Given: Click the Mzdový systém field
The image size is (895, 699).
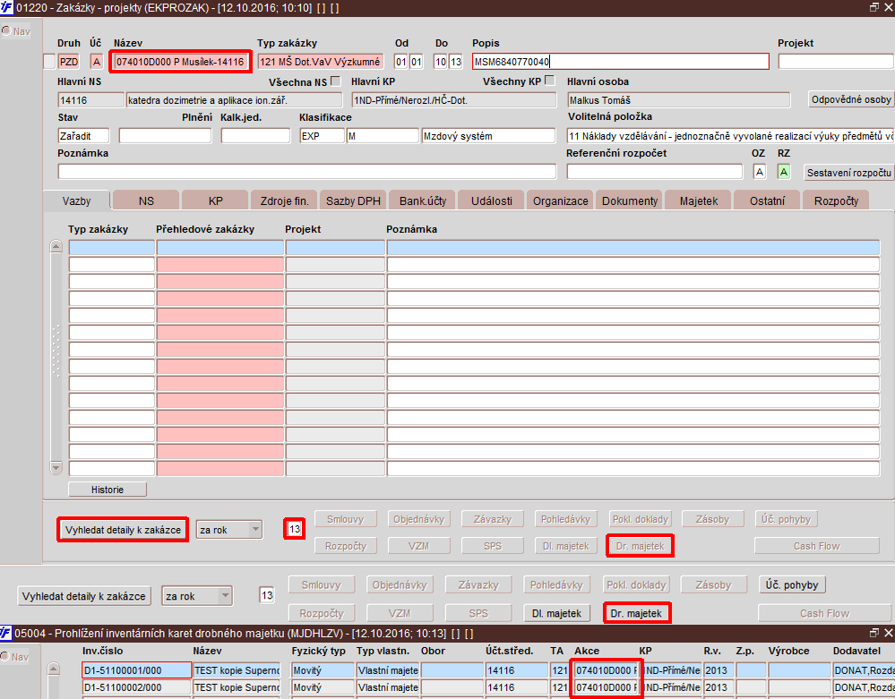Looking at the screenshot, I should (x=488, y=136).
